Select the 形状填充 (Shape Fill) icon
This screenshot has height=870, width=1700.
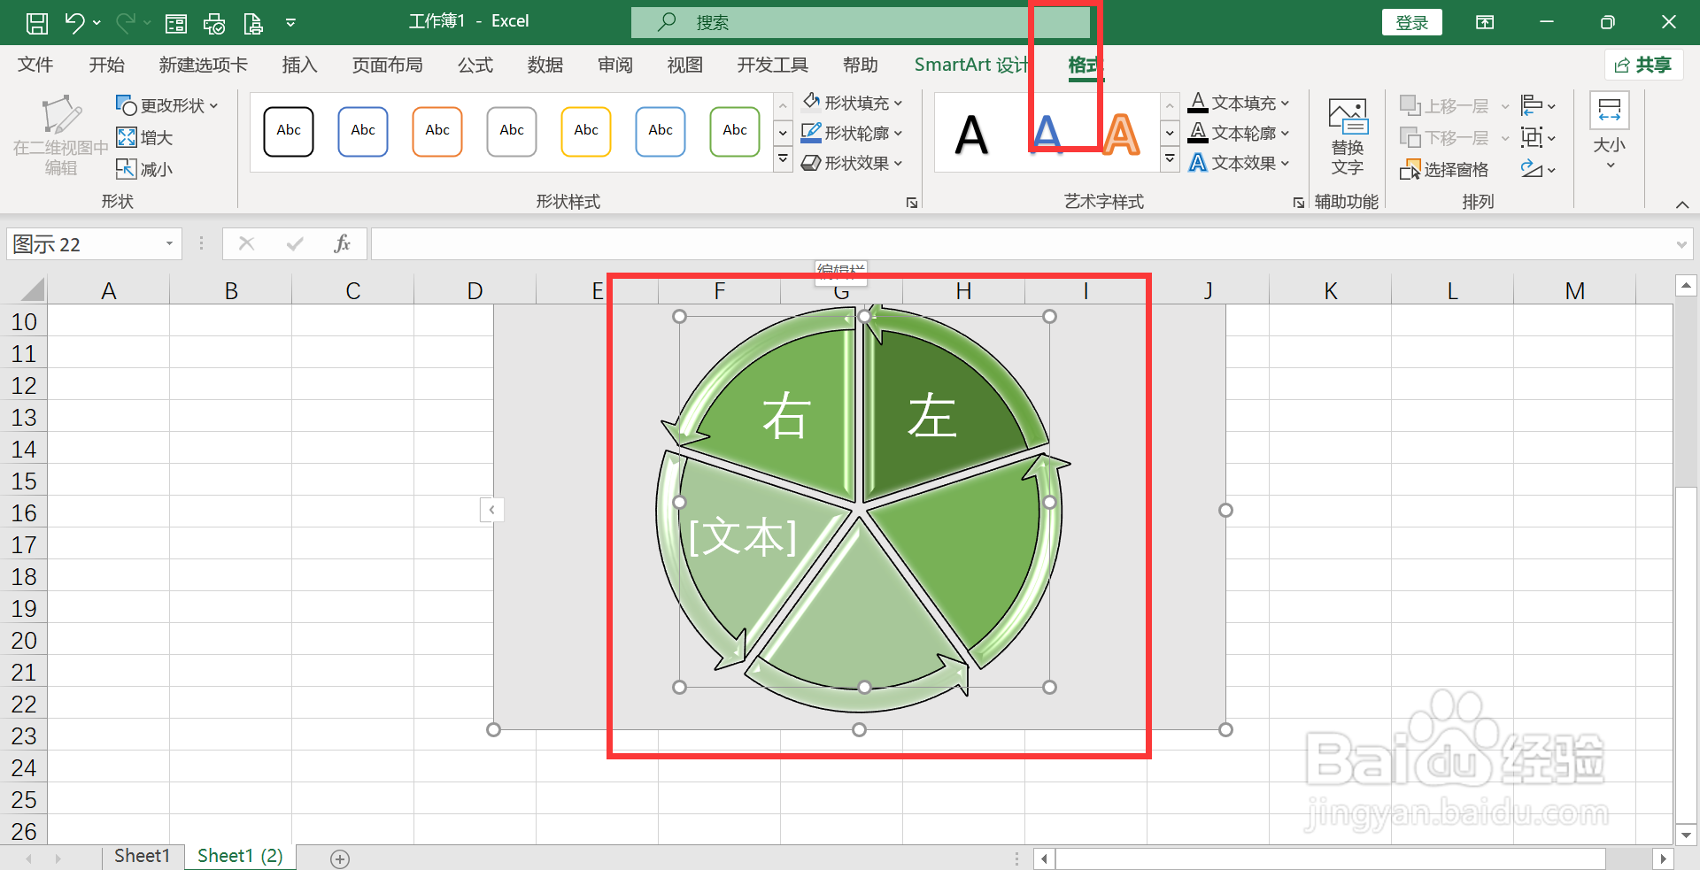pyautogui.click(x=813, y=102)
